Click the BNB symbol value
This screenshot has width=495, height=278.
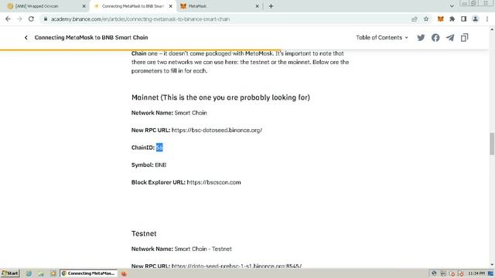click(x=161, y=164)
